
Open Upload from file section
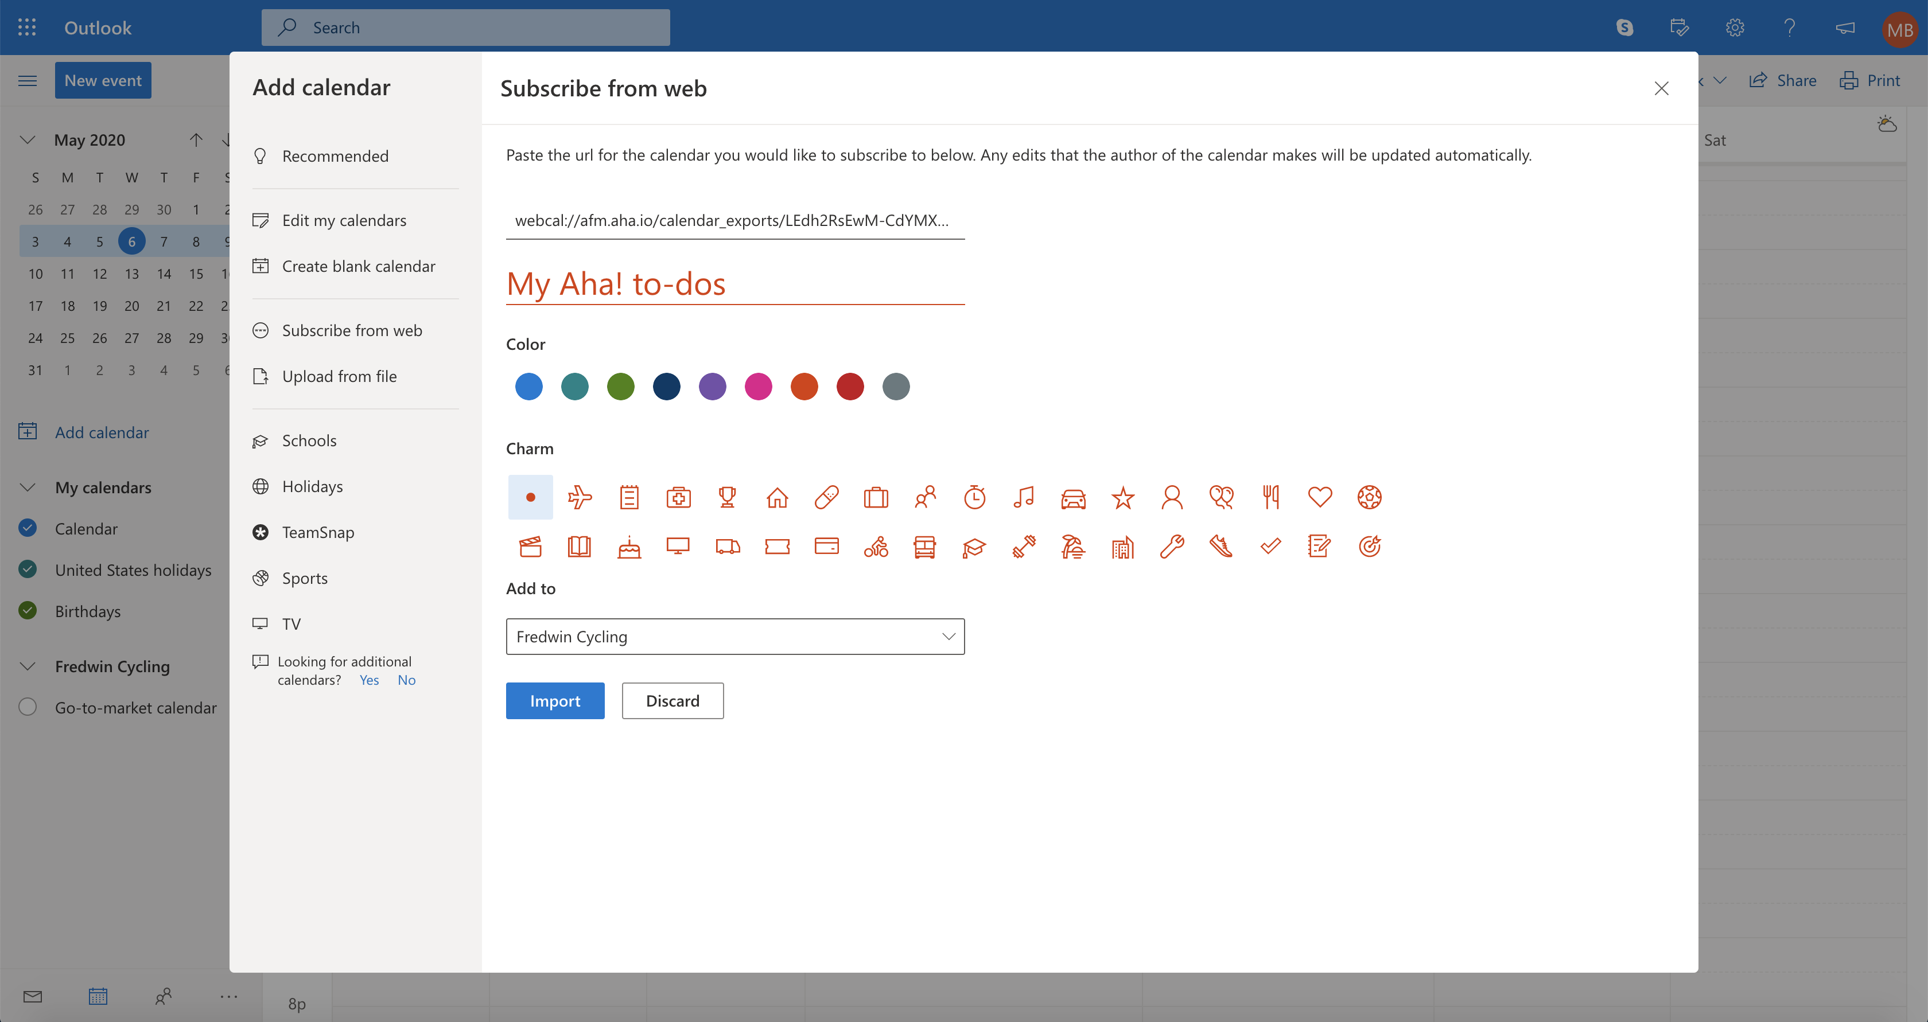tap(339, 376)
